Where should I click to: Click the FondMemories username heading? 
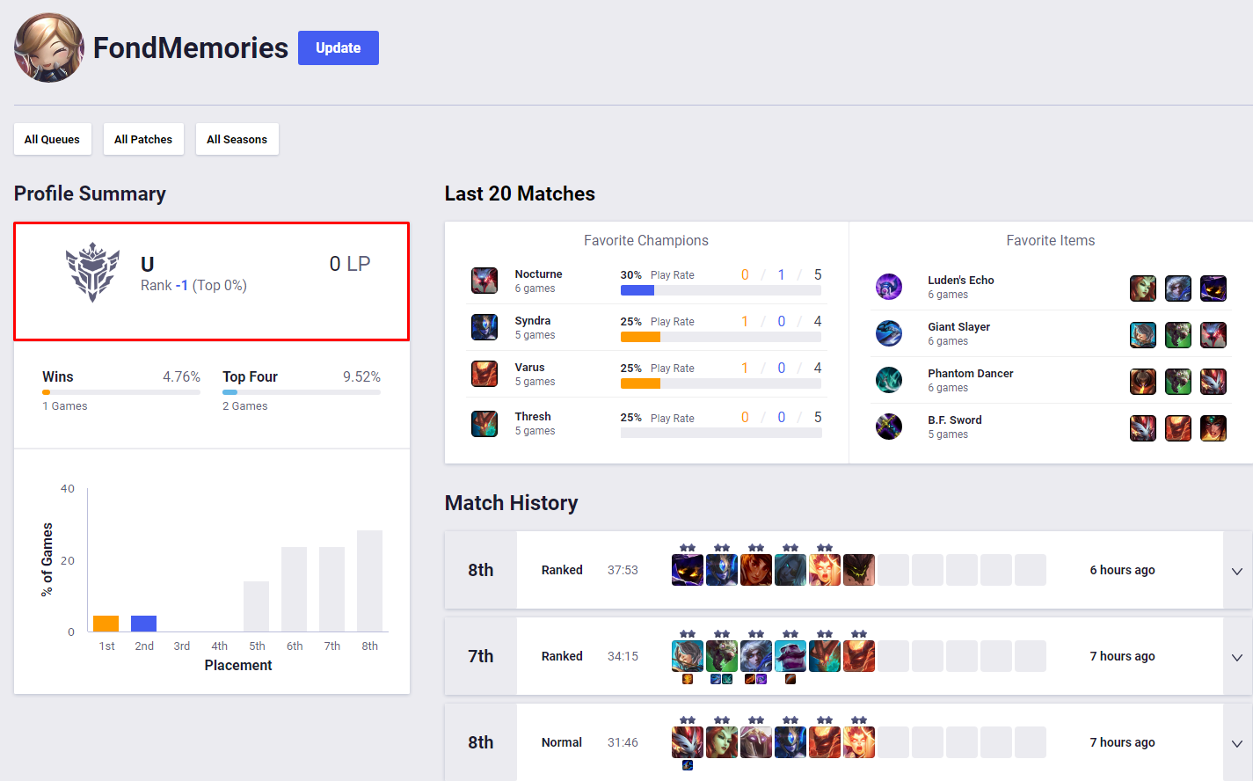click(191, 47)
